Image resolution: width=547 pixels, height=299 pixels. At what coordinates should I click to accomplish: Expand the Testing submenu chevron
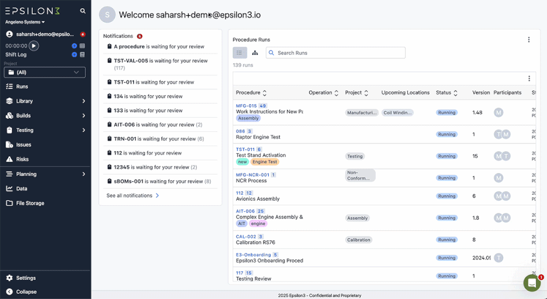point(84,130)
